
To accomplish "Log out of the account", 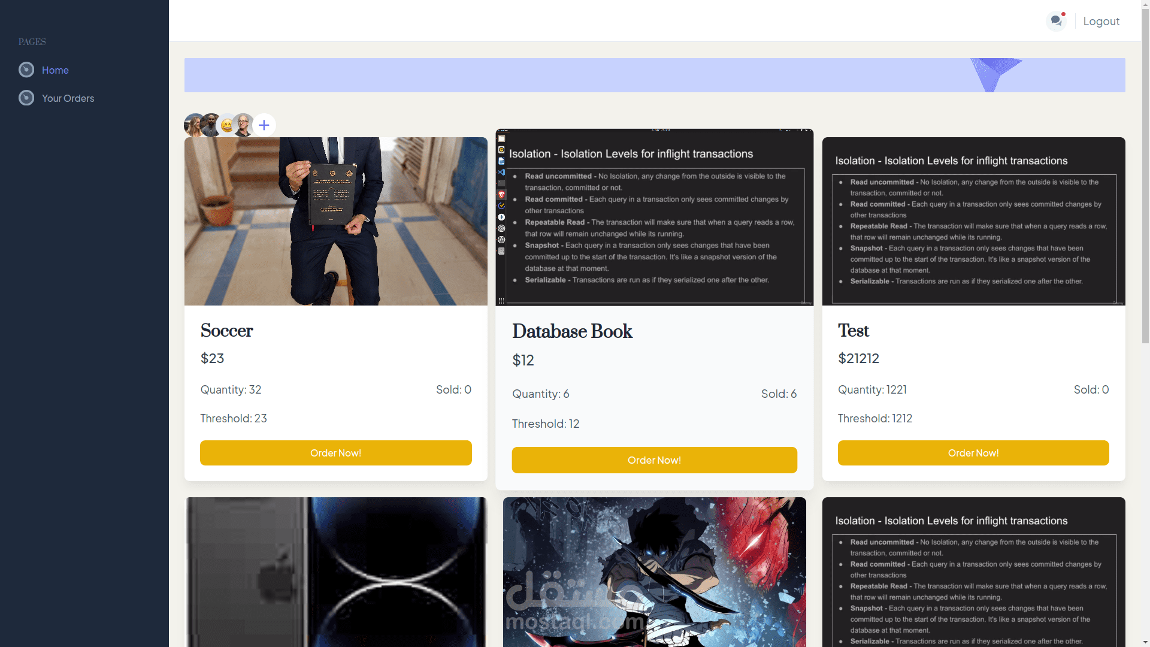I will pos(1101,21).
